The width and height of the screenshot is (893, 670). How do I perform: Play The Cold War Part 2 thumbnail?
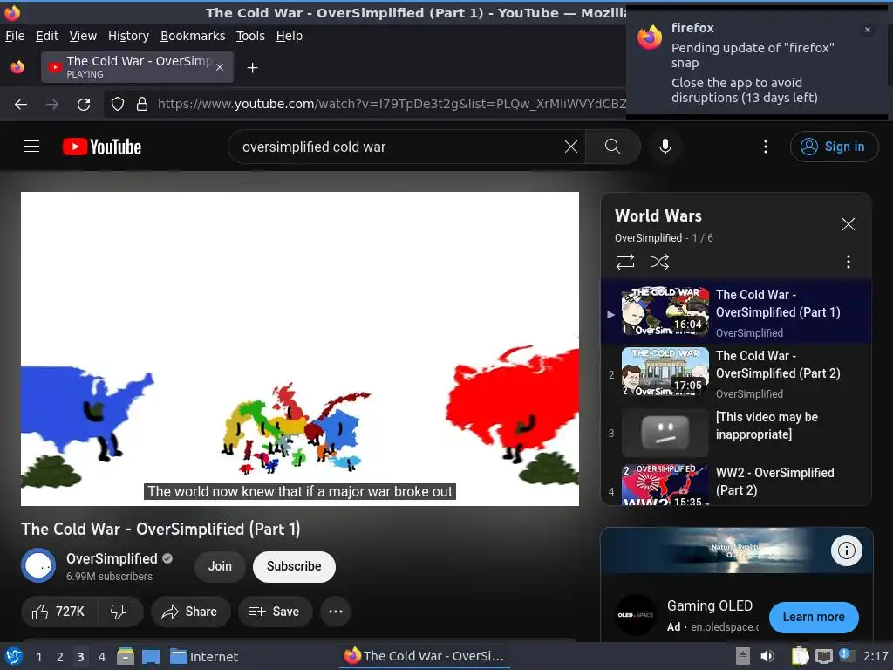[x=665, y=372]
